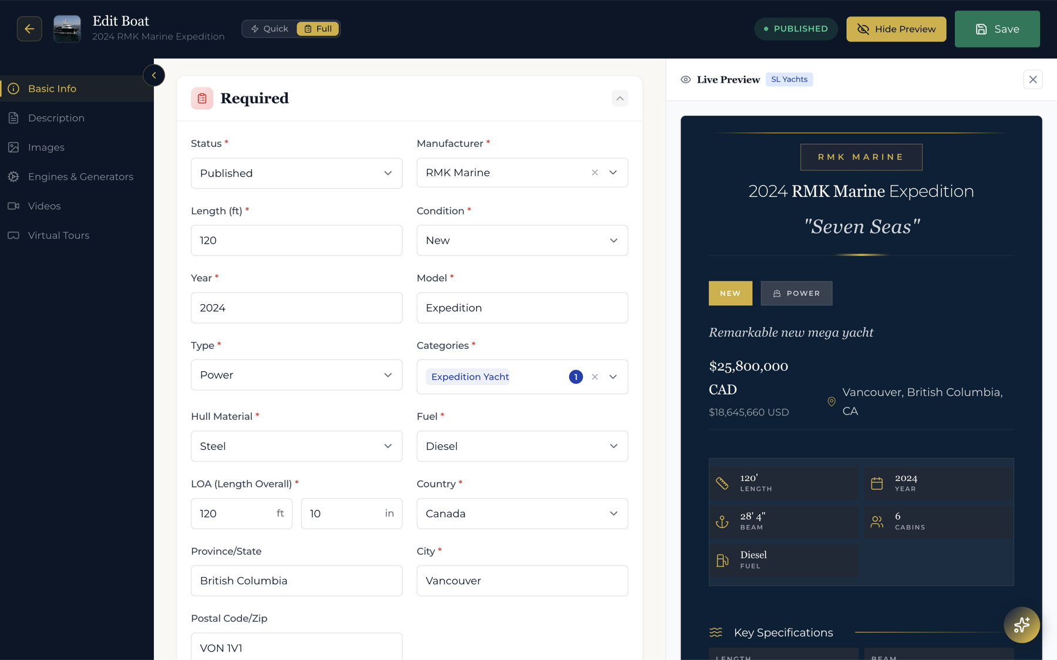Collapse the sidebar with the chevron
1057x660 pixels.
pos(154,75)
